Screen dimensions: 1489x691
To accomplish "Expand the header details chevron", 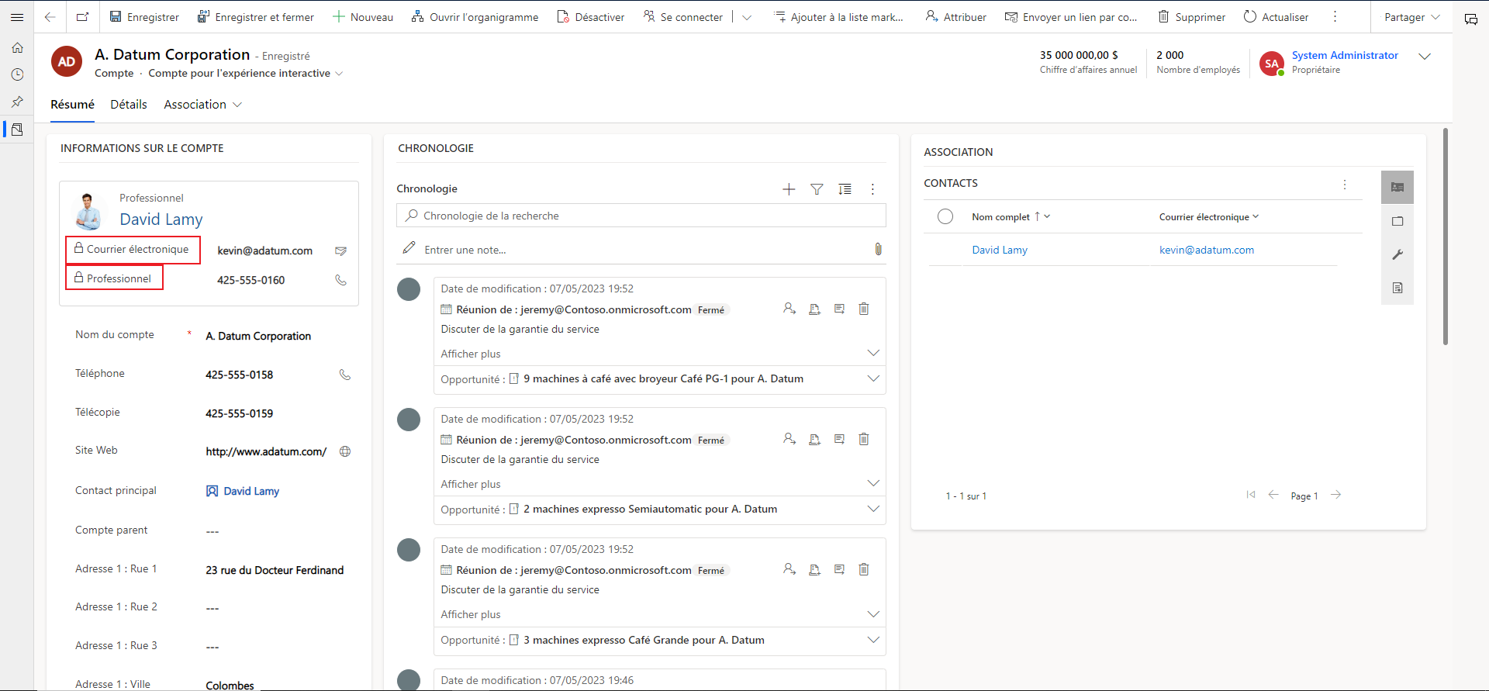I will click(x=1425, y=56).
